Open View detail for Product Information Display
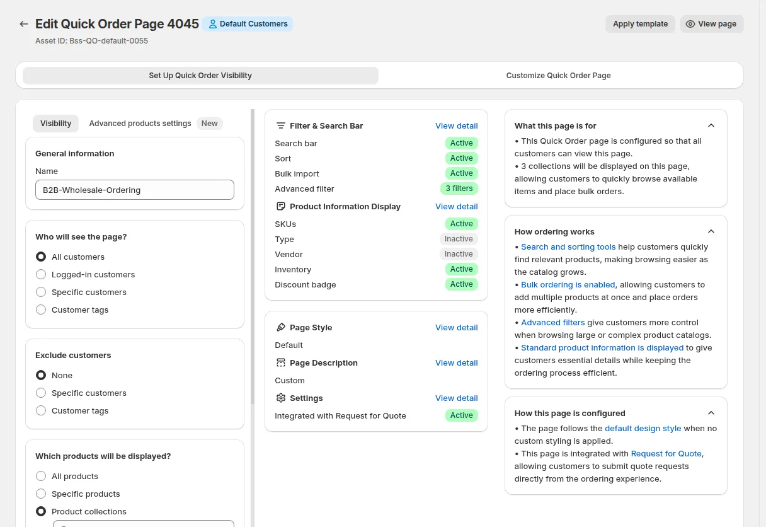This screenshot has width=766, height=527. 457,206
